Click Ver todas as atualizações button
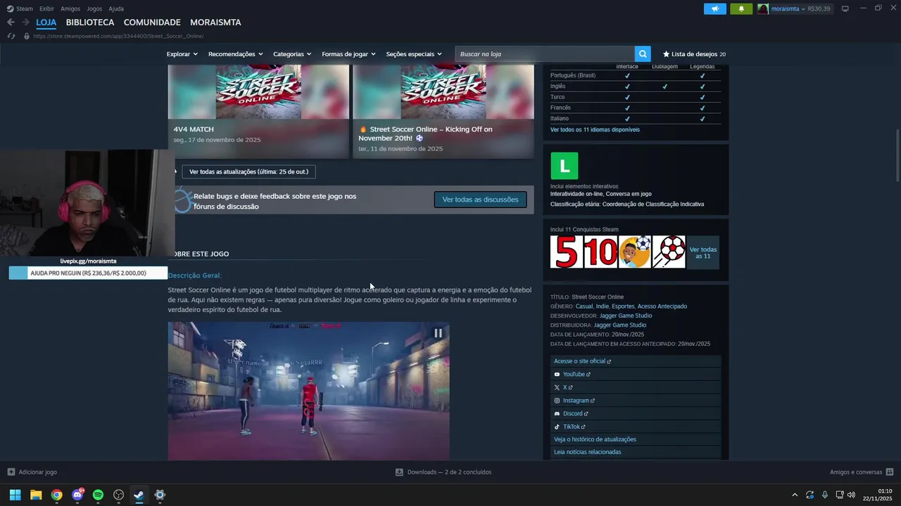This screenshot has width=901, height=506. click(x=248, y=171)
